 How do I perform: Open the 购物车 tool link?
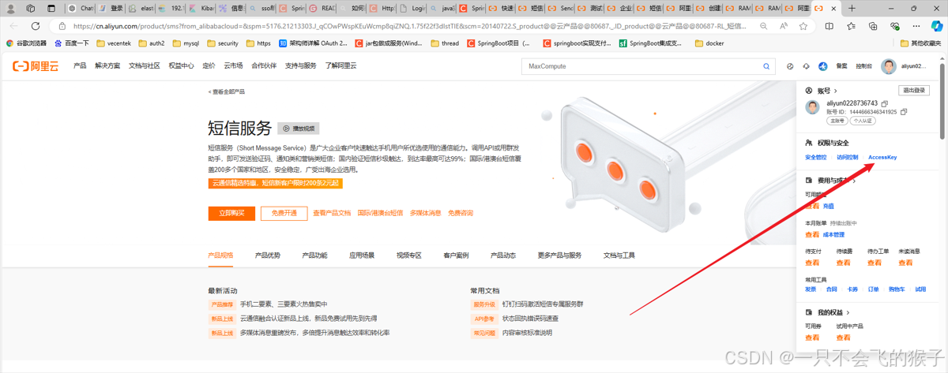(x=897, y=289)
